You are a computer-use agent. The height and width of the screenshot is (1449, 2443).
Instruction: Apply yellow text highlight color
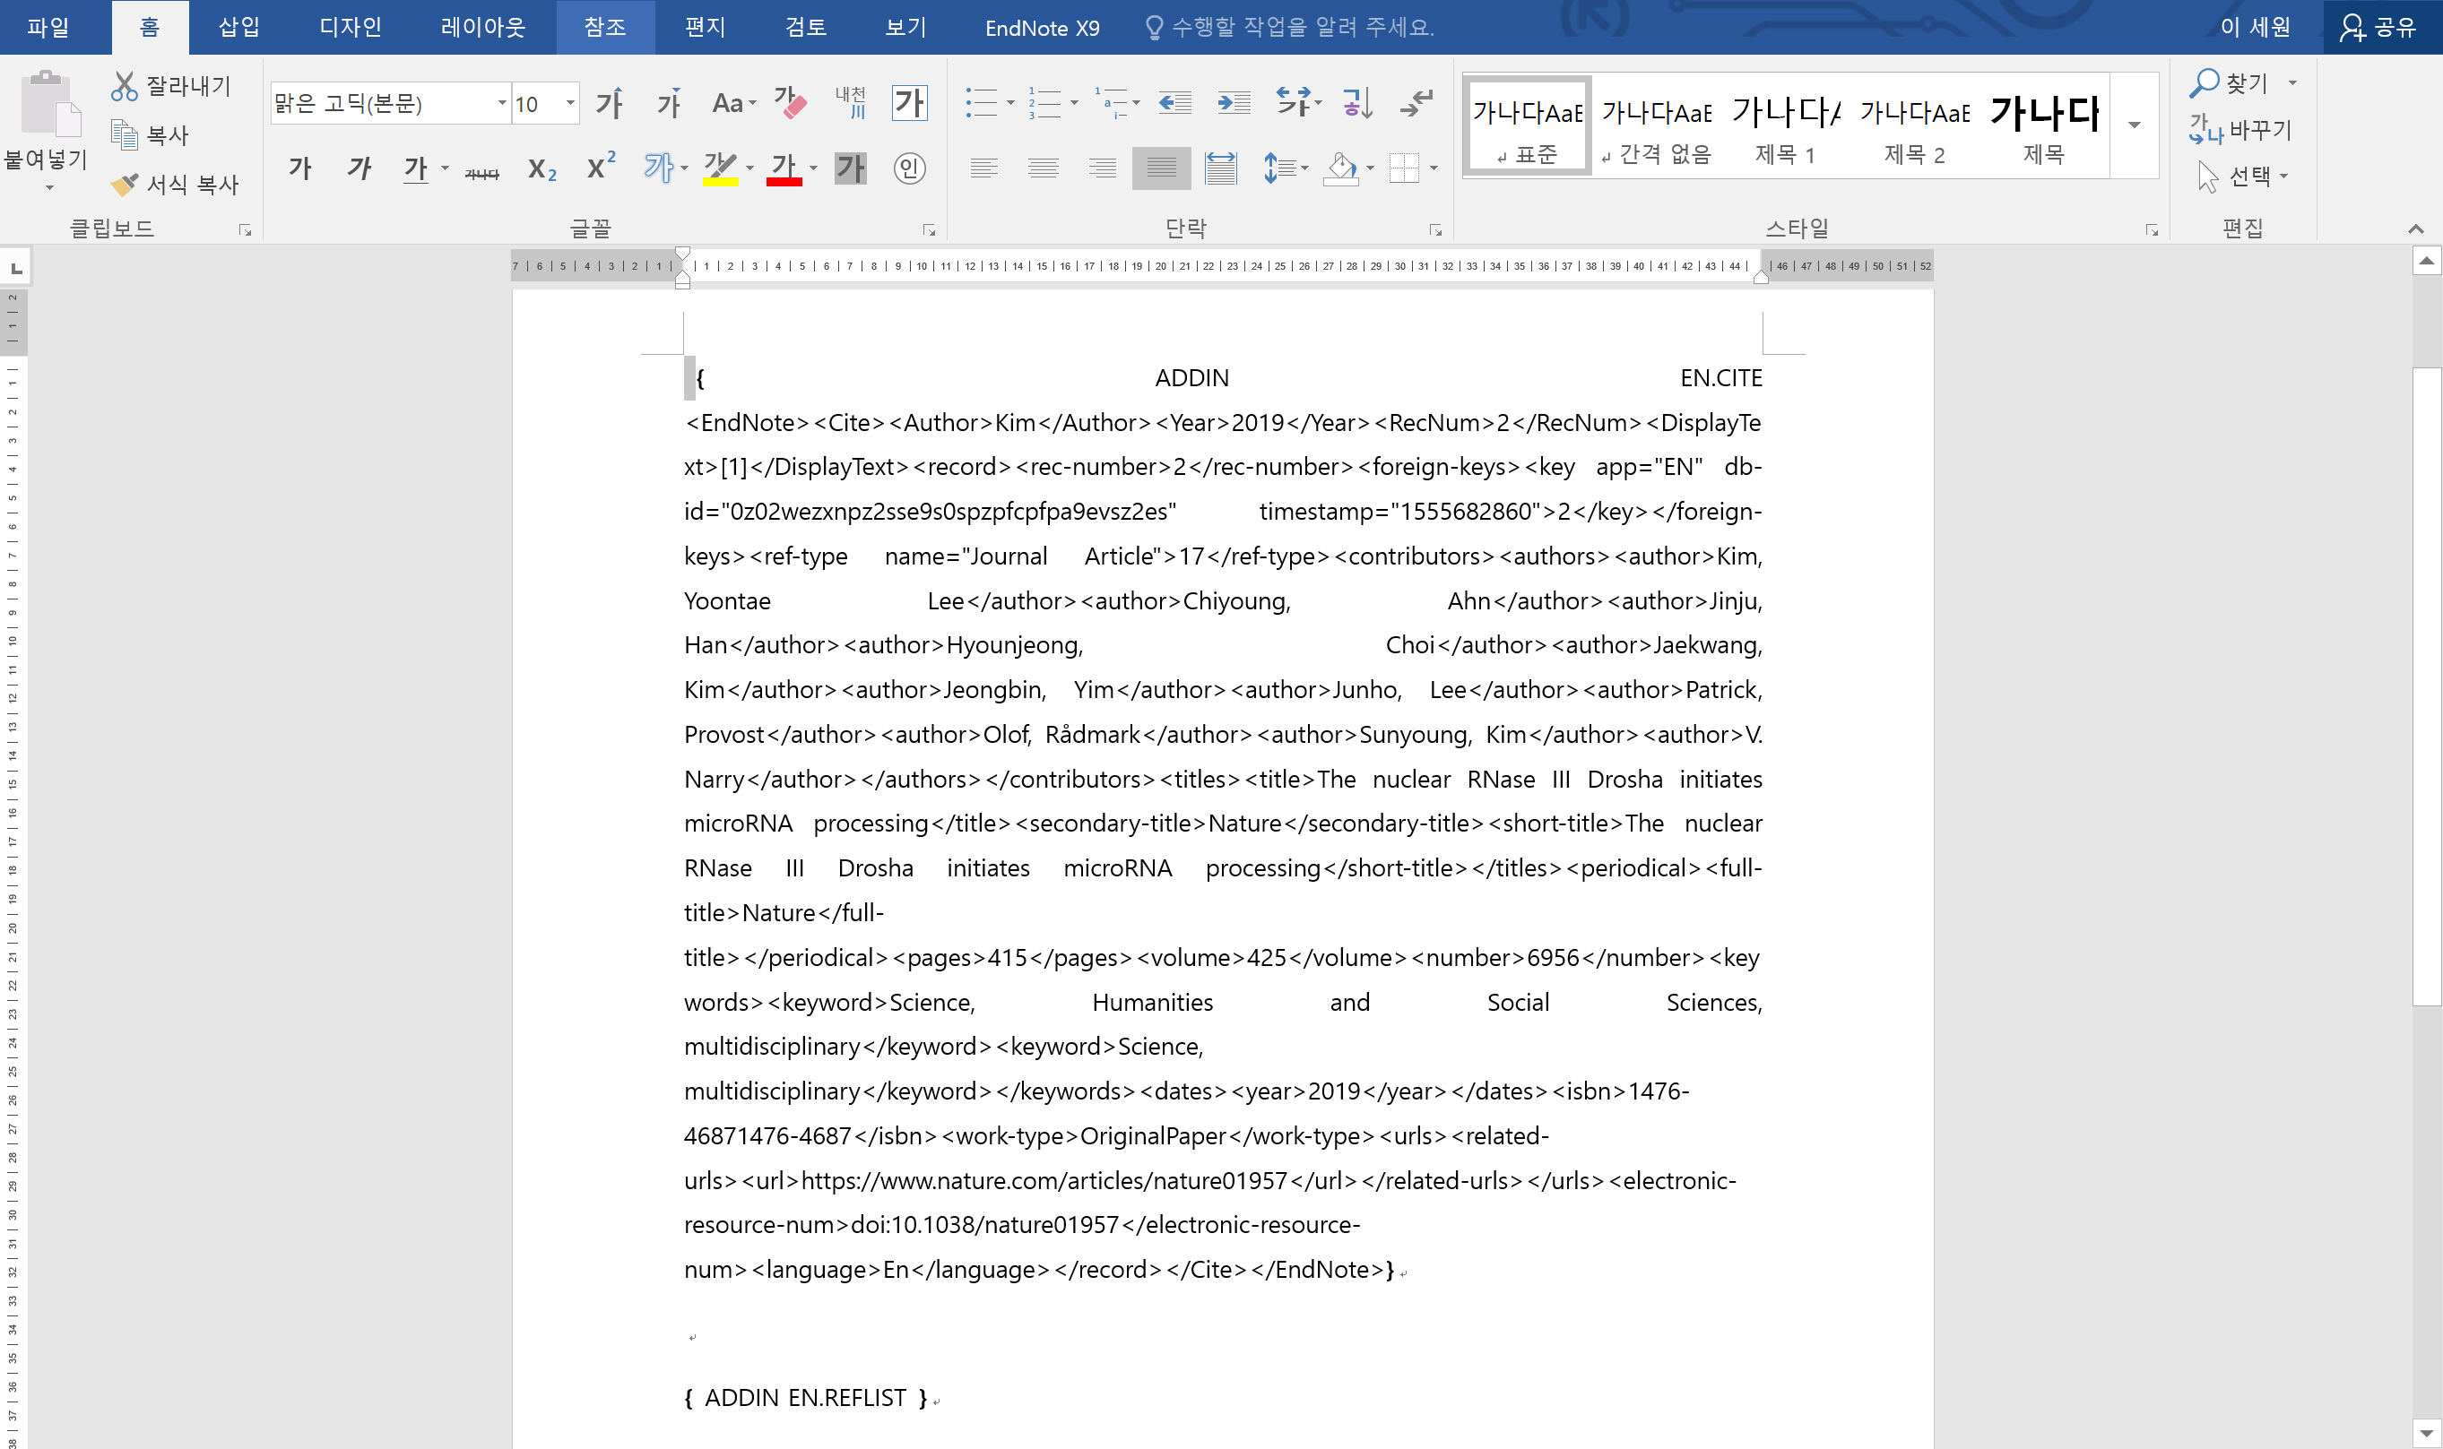coord(720,168)
